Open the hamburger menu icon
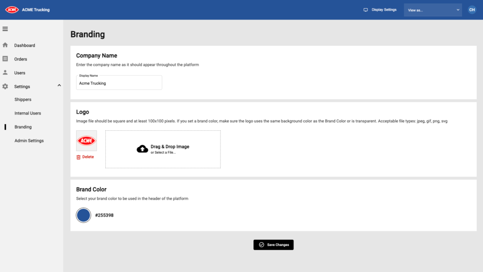 (5, 29)
